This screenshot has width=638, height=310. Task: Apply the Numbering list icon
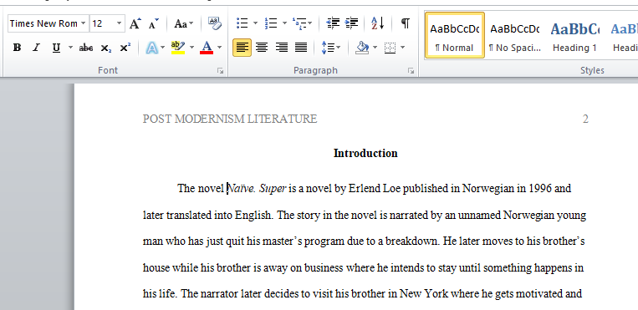pos(271,23)
